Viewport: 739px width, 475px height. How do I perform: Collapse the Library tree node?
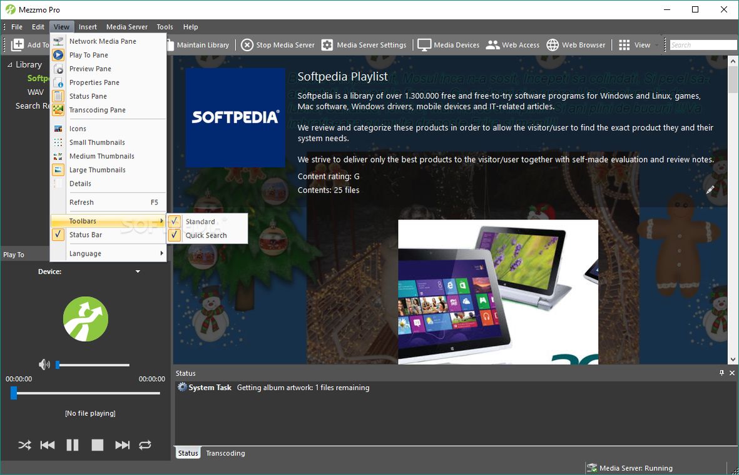coord(9,64)
